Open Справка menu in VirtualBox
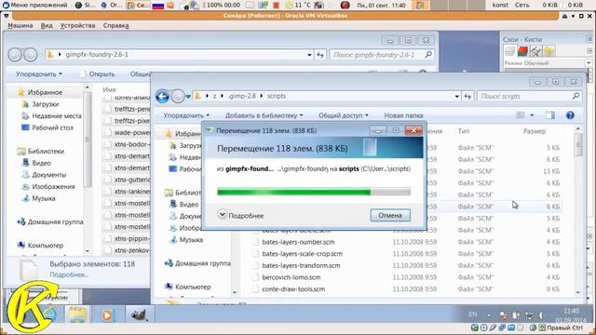 click(115, 25)
